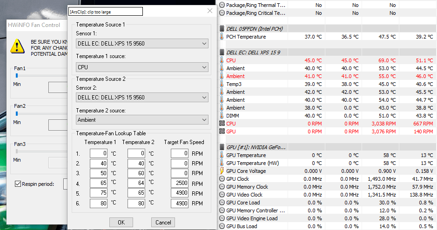Screen dimensions: 437x230
Task: Click the Fan2 slider handle
Action: pyautogui.click(x=17, y=113)
